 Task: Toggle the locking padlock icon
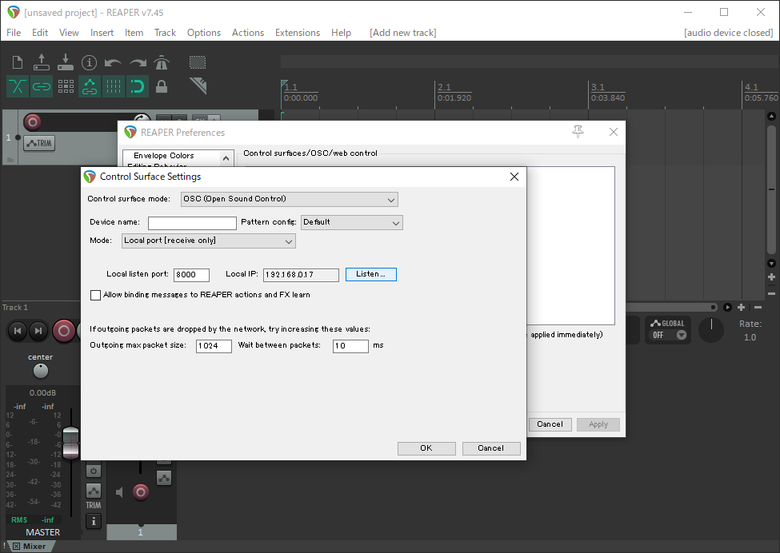pos(161,87)
